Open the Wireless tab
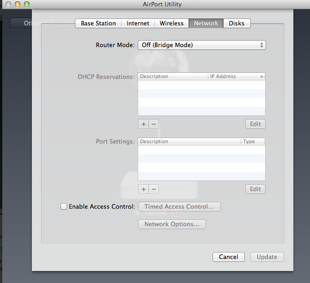The height and width of the screenshot is (283, 310). pos(171,24)
